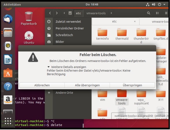Screen dimensions: 170x130
Task: Select the vmware-tools folder icon
Action: point(122,93)
